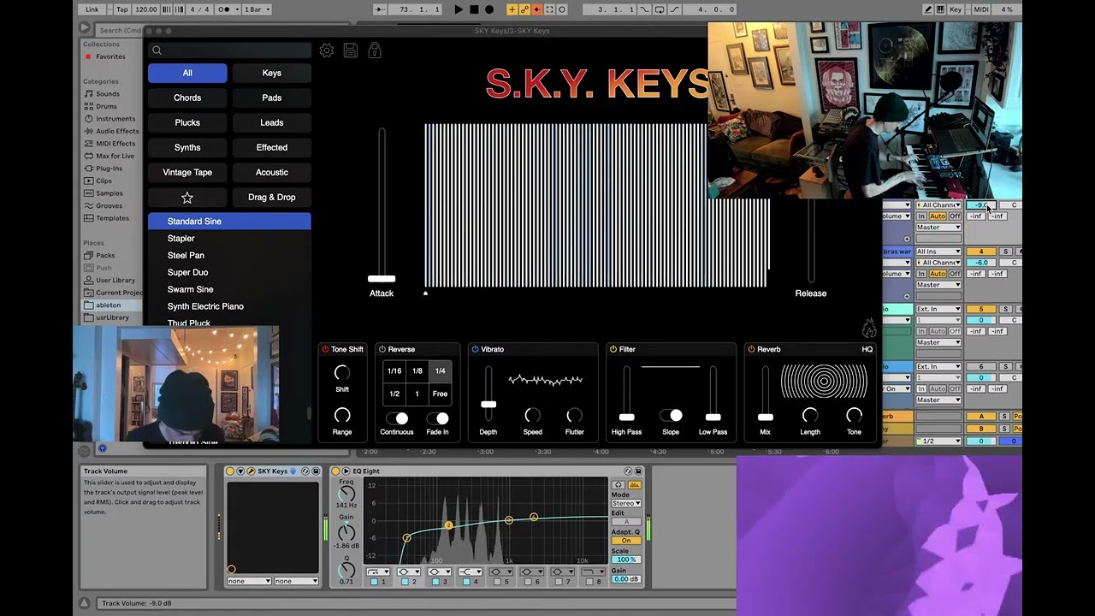Select the 1/4 reverse time button

pos(440,371)
